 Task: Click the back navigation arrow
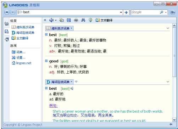pyautogui.click(x=7, y=12)
